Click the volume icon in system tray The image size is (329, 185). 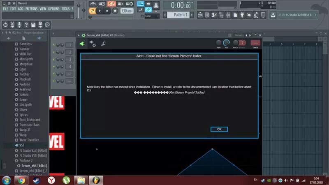(x=286, y=180)
